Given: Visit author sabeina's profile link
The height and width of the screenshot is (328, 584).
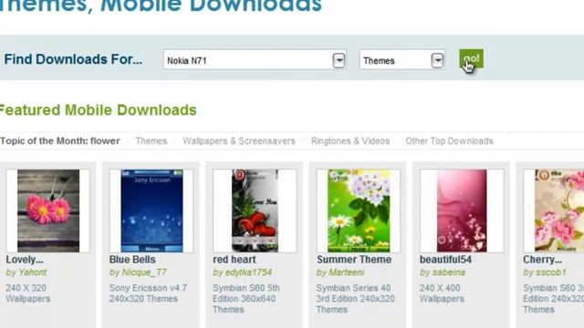Looking at the screenshot, I should 443,272.
